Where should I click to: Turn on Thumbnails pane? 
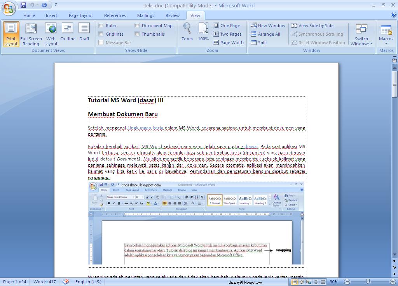137,34
